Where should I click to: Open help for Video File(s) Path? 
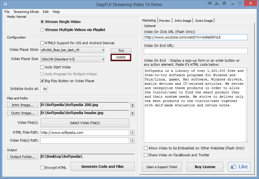coord(132,141)
